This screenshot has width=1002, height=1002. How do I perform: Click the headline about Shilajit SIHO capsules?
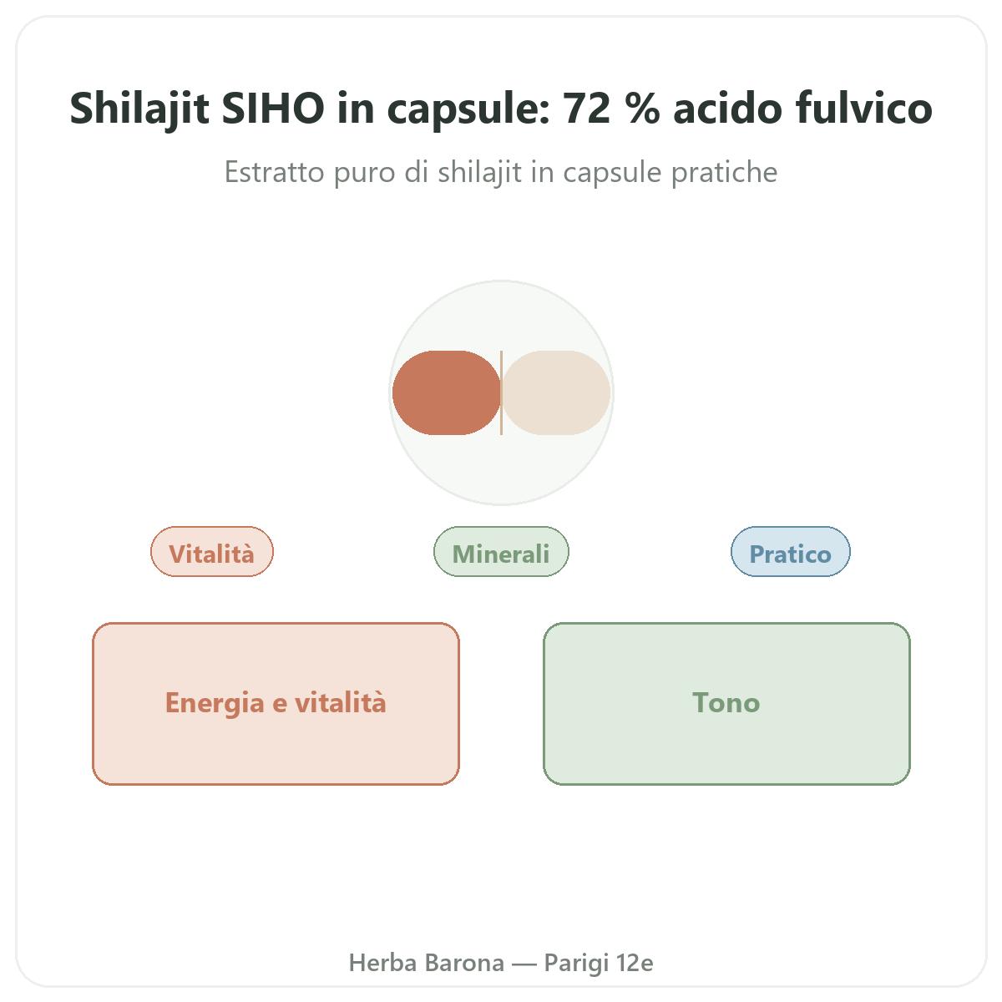click(x=501, y=109)
